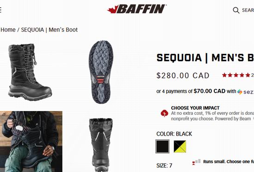Open the lifestyle photo of man lacing boot
This screenshot has height=172, width=254.
(x=31, y=142)
